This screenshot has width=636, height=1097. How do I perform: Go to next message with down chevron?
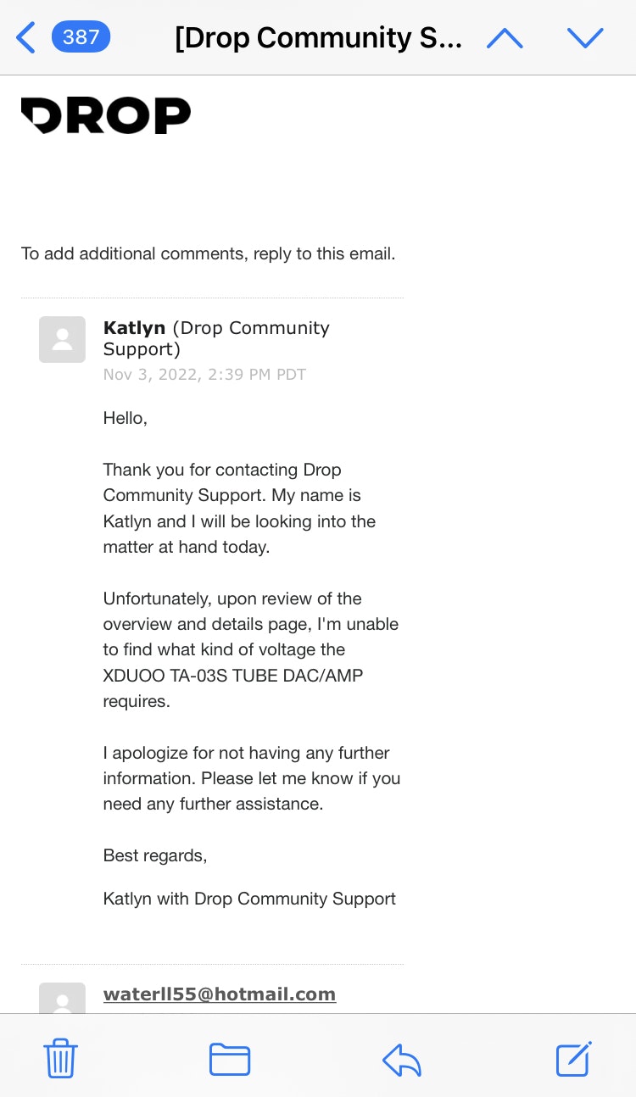click(x=584, y=37)
